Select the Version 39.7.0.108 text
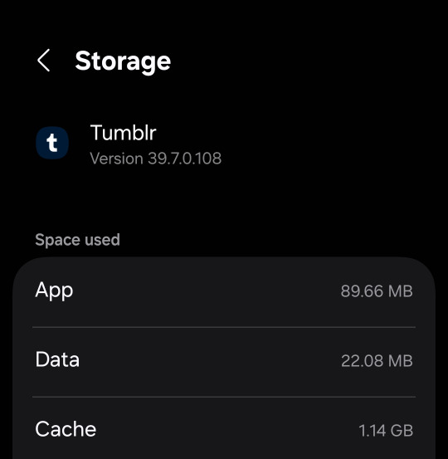Screen dimensions: 448x459 pos(156,159)
